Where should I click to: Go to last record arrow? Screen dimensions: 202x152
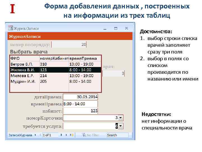point(66,135)
